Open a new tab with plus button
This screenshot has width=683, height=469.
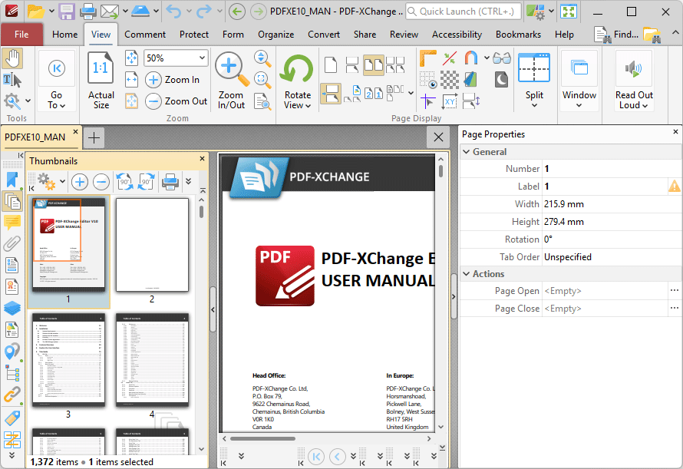click(x=94, y=137)
